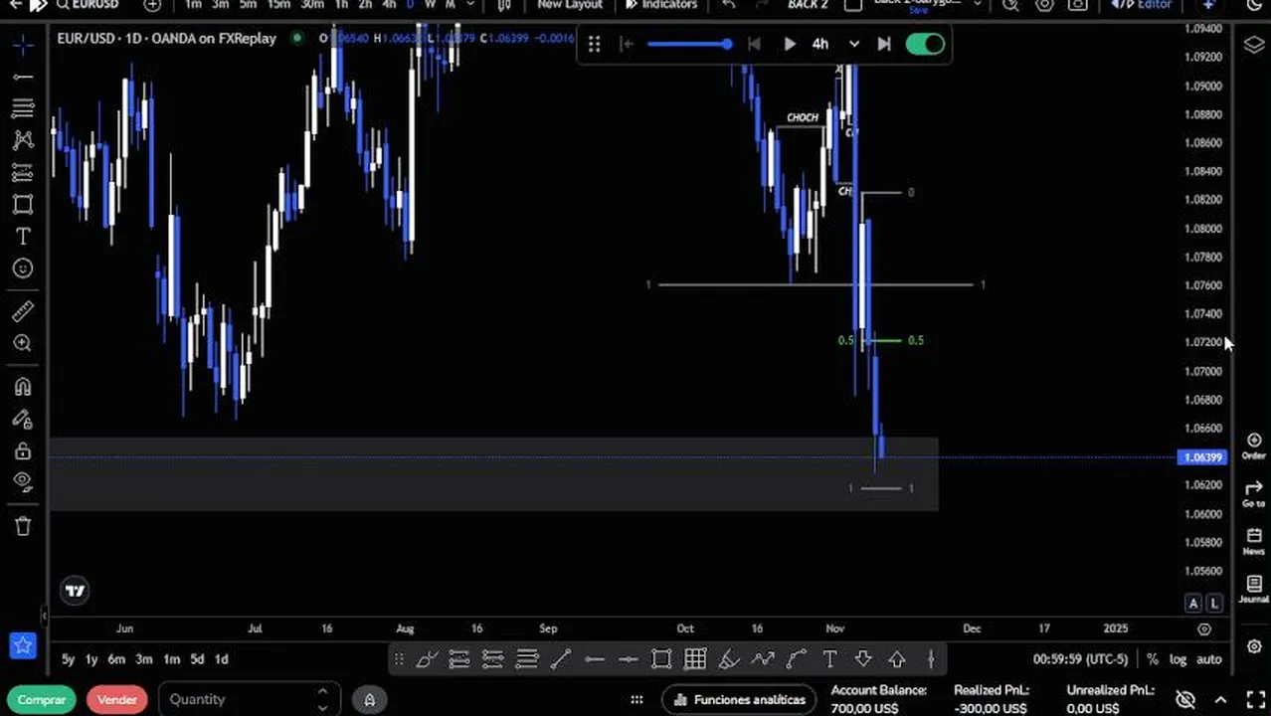Select the 1d range tab
Screen dimensions: 1271x716
(222, 659)
